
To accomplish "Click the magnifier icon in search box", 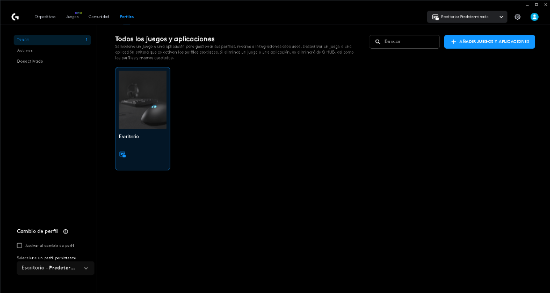I will [x=378, y=42].
